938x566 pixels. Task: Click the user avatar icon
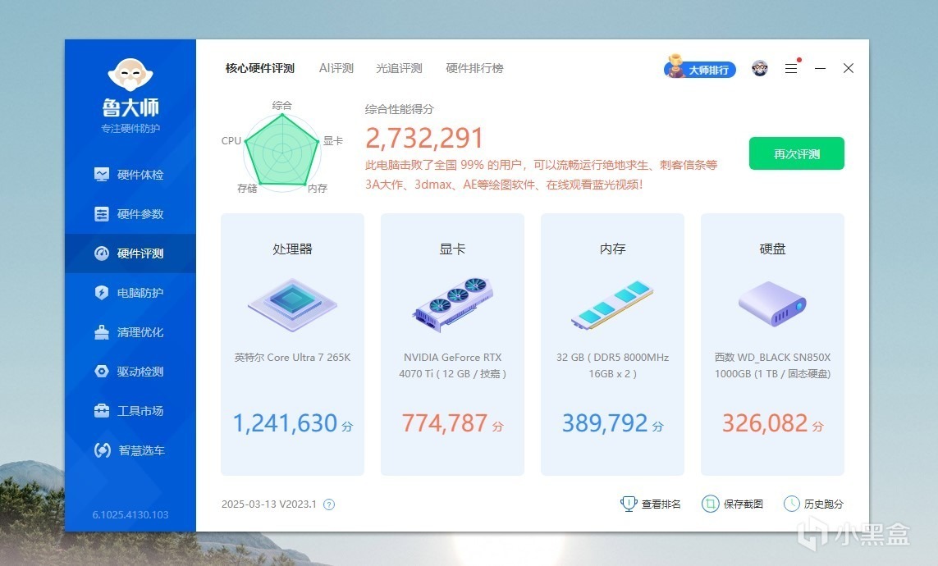tap(760, 68)
